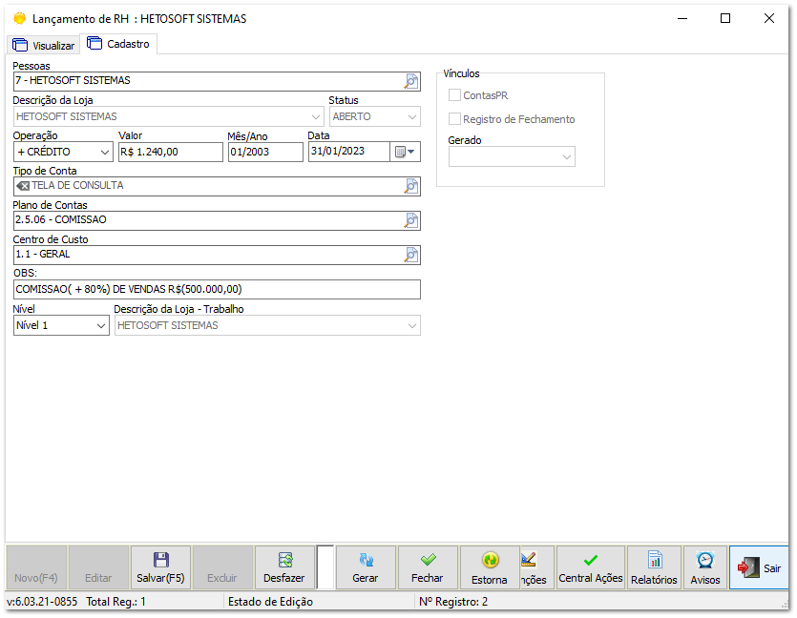Open lookup for Tipo de Conta field

pyautogui.click(x=411, y=187)
